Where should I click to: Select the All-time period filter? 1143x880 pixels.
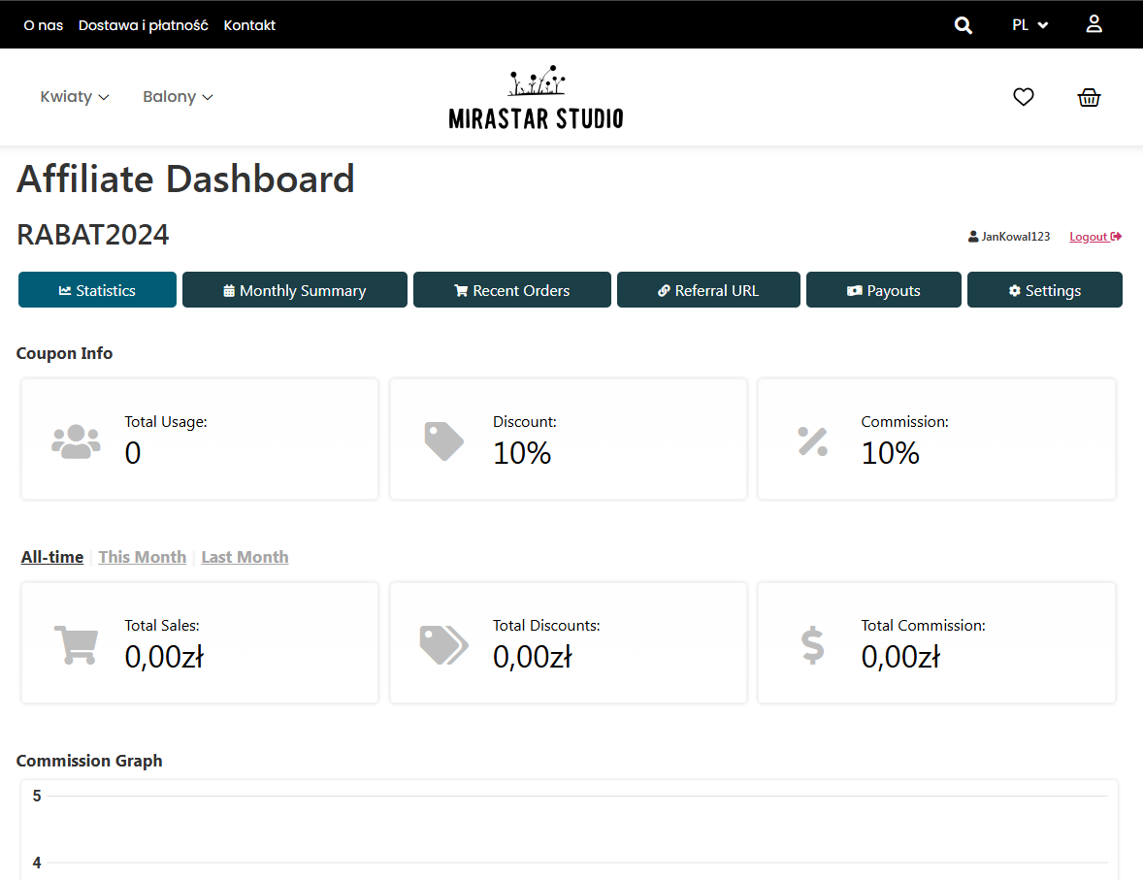click(x=52, y=557)
